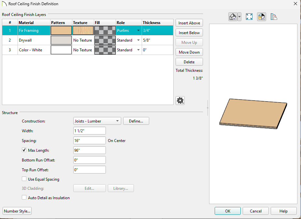Viewport: 301px width, 219px height.
Task: Click the Max Length value field
Action: [x=90, y=150]
